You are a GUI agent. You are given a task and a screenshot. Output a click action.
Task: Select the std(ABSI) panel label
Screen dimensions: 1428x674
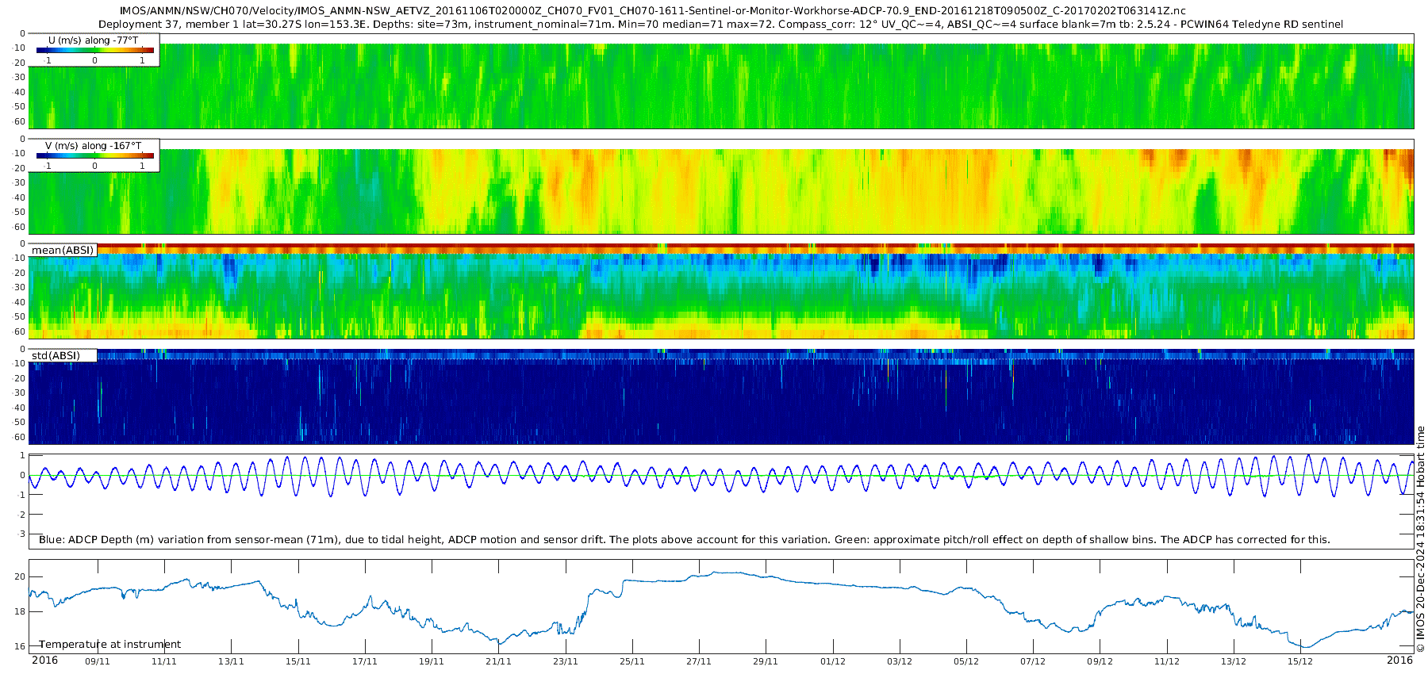point(56,355)
